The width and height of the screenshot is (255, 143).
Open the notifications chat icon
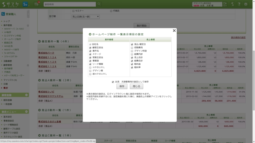[x=36, y=4]
